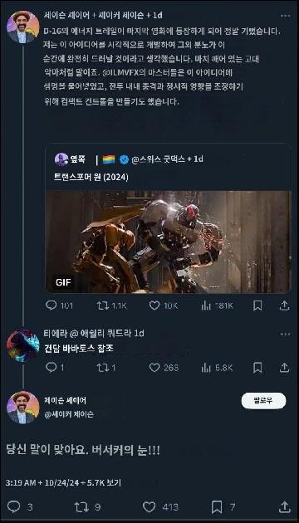Open the blue dragon avatar of the replier
Image resolution: width=299 pixels, height=523 pixels.
(23, 346)
